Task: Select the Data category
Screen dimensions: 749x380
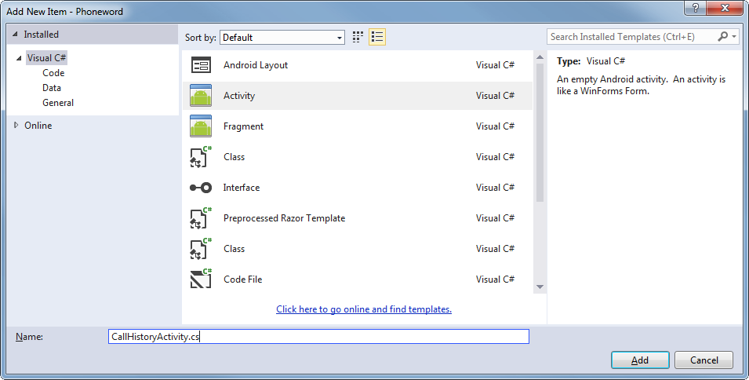Action: pyautogui.click(x=52, y=88)
